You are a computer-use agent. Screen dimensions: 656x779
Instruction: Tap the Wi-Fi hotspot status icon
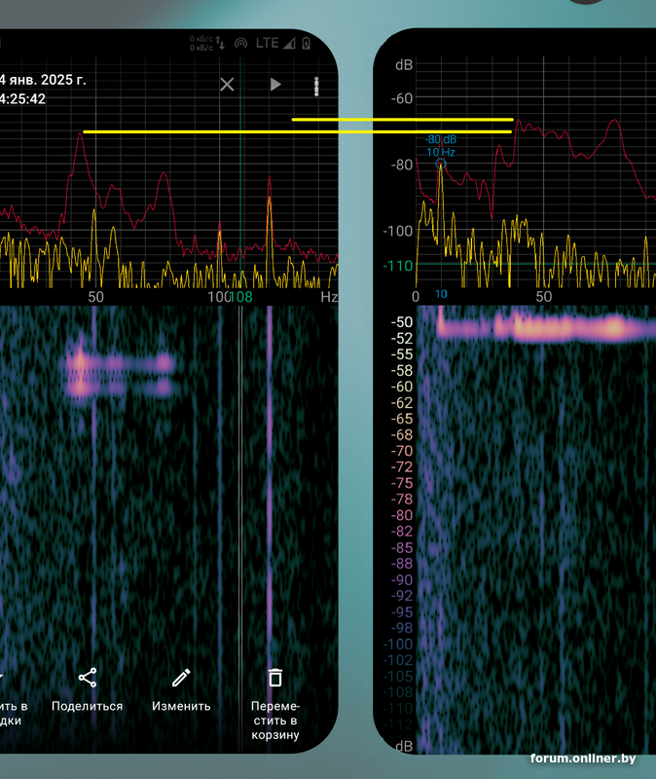click(x=240, y=43)
